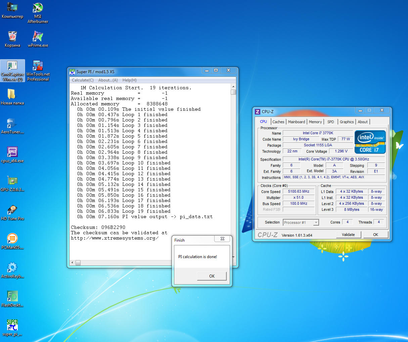This screenshot has height=342, width=408.
Task: Click the Revision E1 value in CPU-Z
Action: point(376,171)
